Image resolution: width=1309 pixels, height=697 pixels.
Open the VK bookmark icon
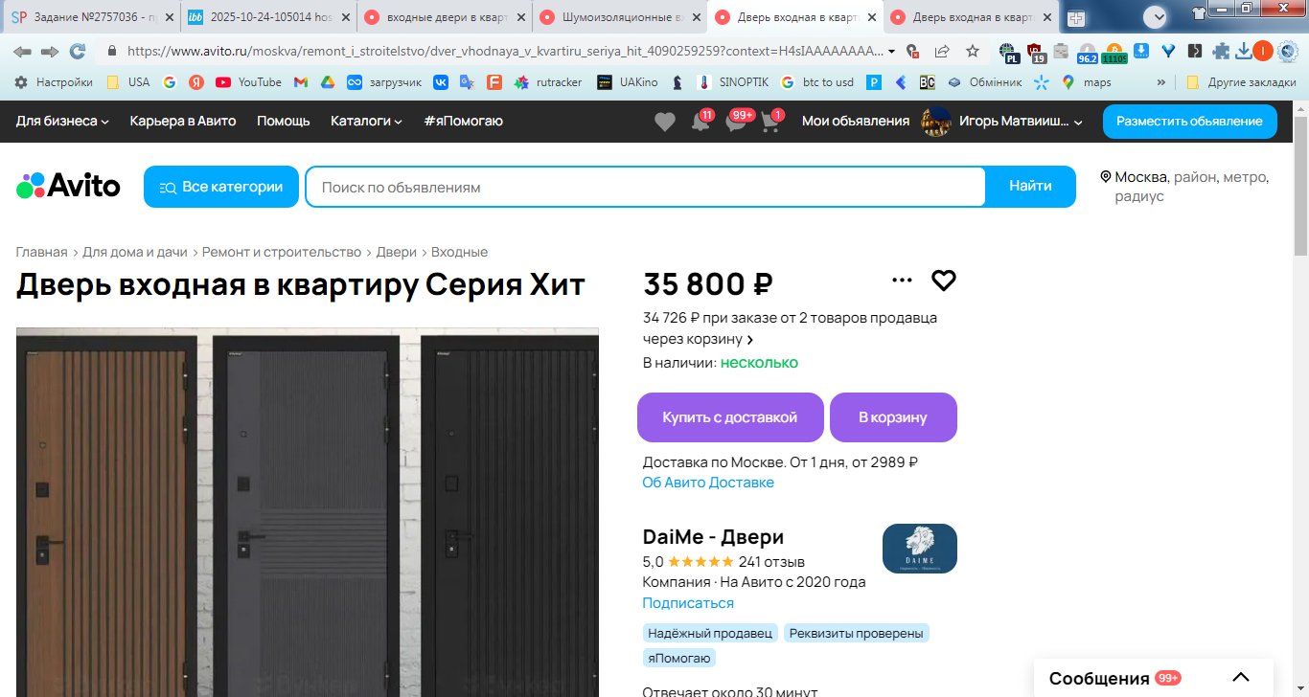441,82
